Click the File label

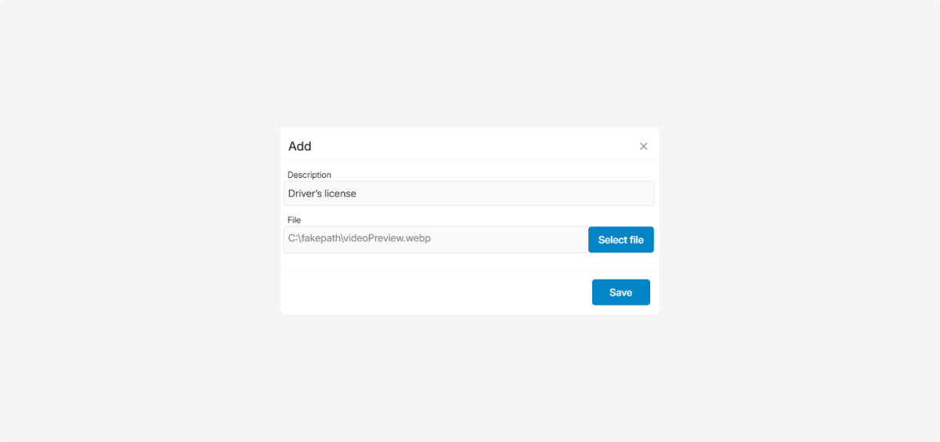[294, 220]
